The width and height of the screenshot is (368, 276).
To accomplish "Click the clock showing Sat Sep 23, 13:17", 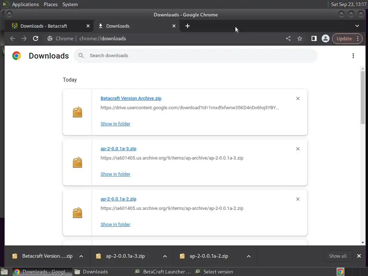I will [349, 4].
